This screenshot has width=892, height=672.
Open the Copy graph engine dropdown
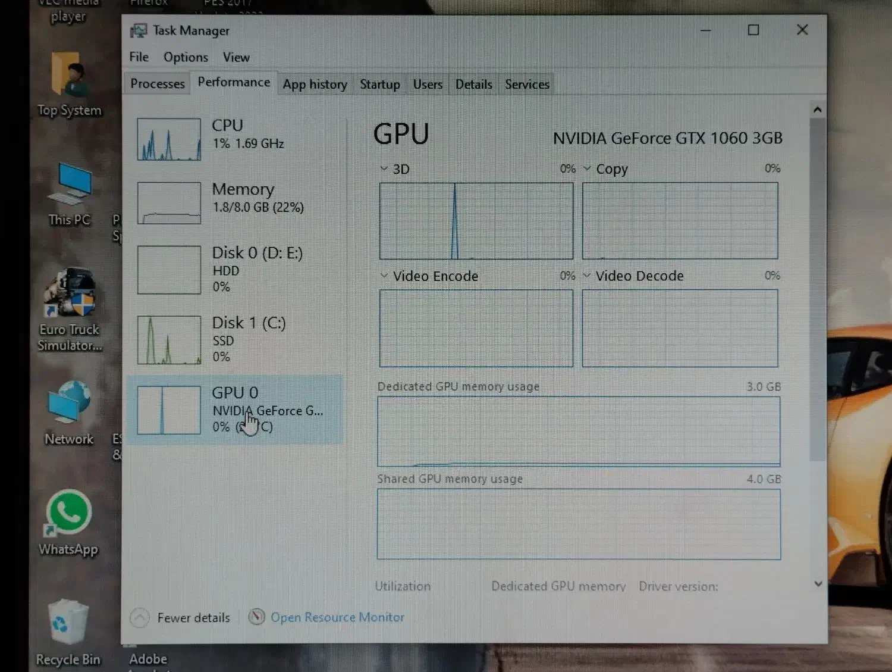[587, 169]
